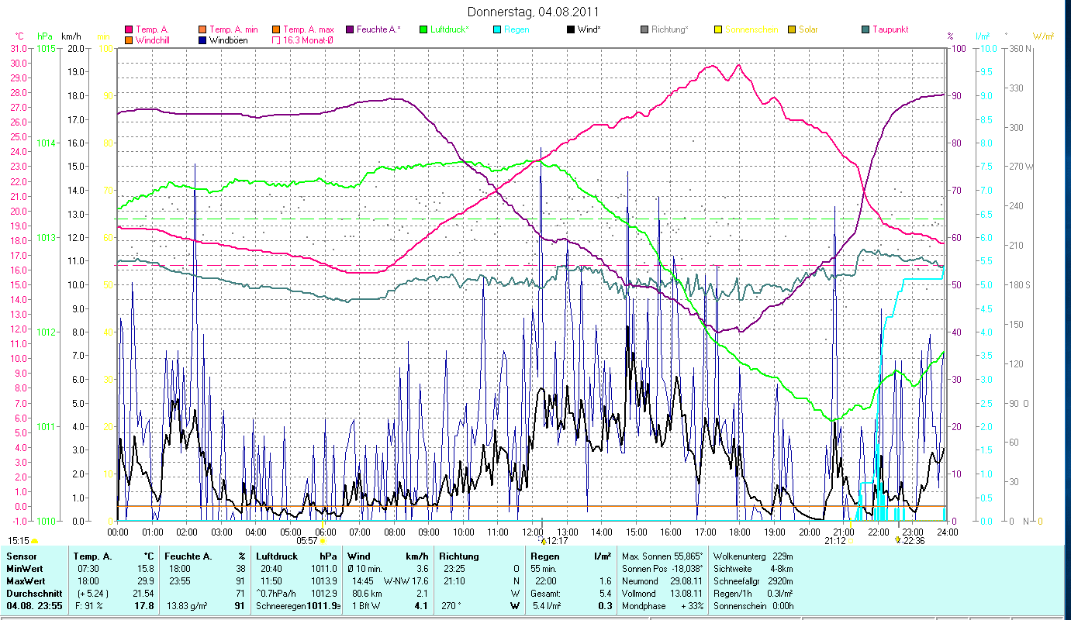Click the solar noon marker at 12:17

pyautogui.click(x=543, y=540)
